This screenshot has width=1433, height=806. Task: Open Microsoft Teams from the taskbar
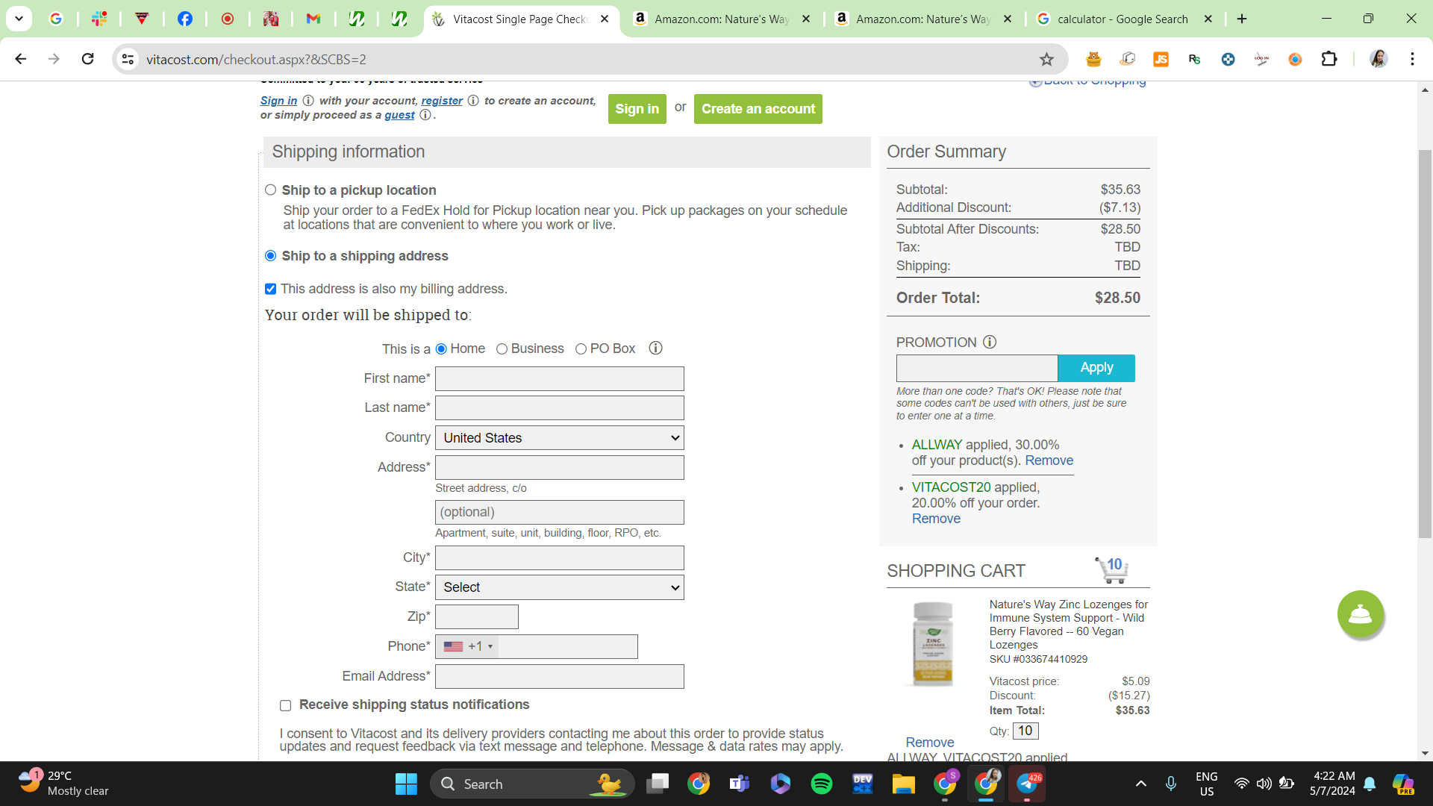click(739, 784)
